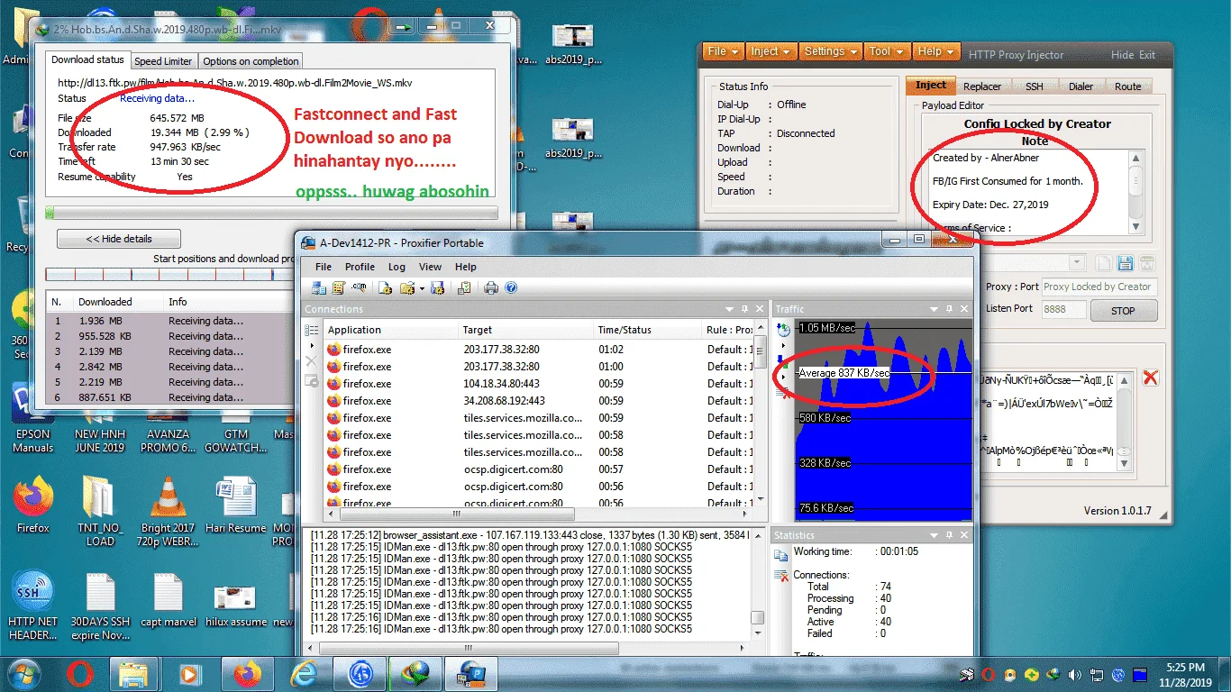Click the checklist options icon in Proxifier toolbar
The image size is (1231, 692).
[x=464, y=288]
